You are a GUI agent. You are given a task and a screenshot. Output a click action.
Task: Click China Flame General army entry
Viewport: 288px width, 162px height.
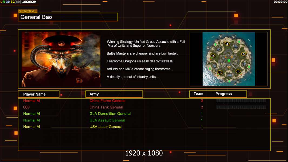[x=108, y=101]
